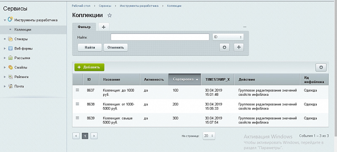Go to previous page arrow
This screenshot has width=337, height=152.
[76, 136]
